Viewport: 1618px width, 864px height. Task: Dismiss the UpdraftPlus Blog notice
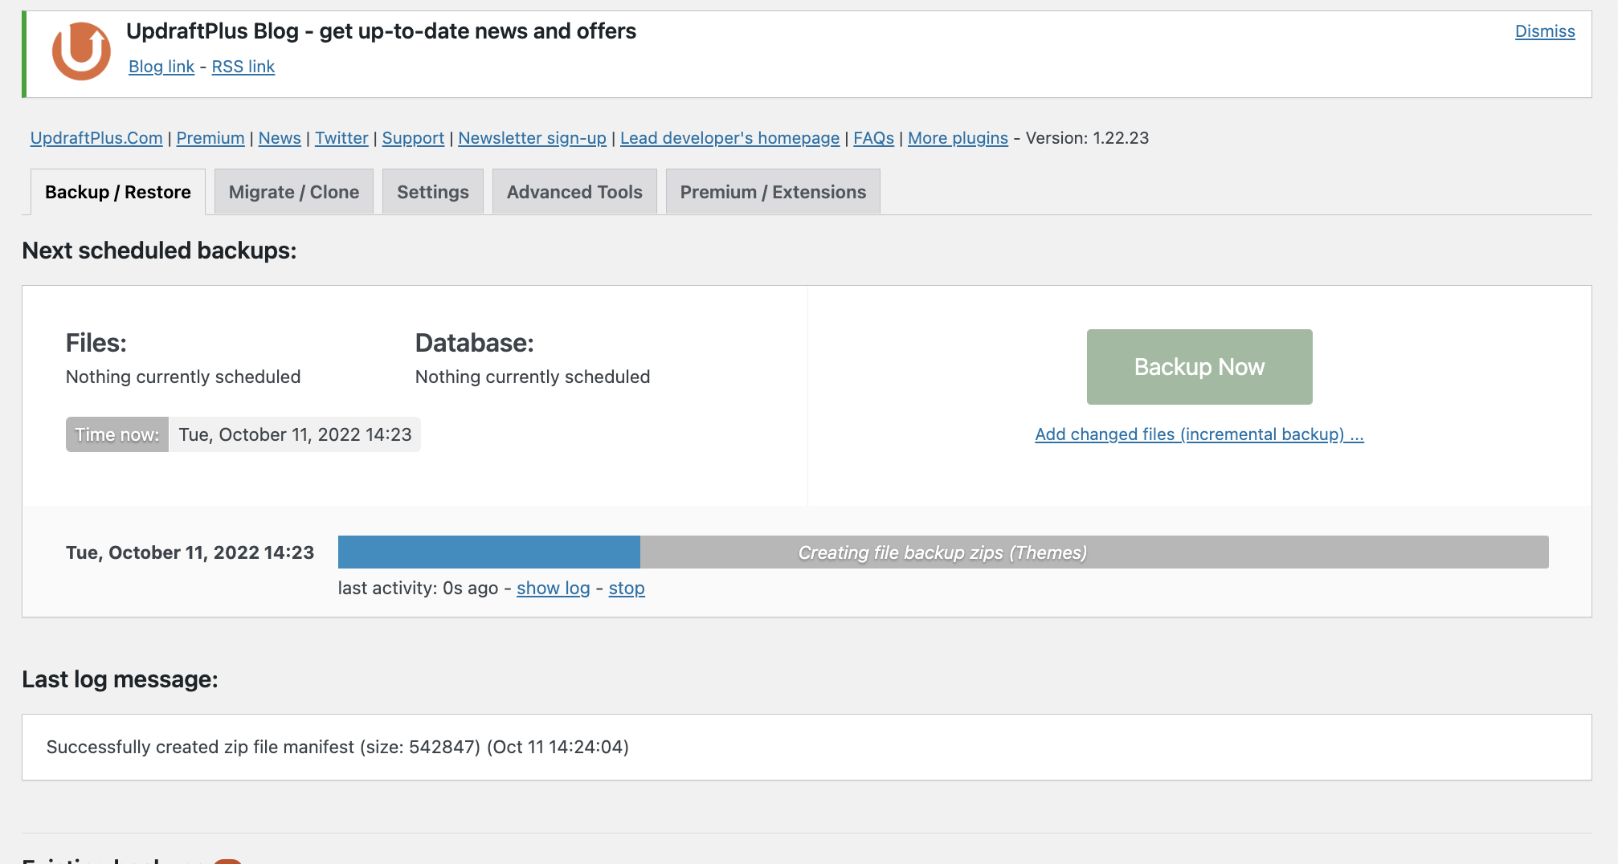coord(1545,31)
